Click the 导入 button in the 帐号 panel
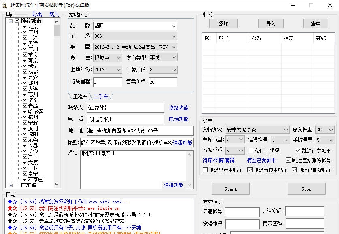 [x=270, y=23]
